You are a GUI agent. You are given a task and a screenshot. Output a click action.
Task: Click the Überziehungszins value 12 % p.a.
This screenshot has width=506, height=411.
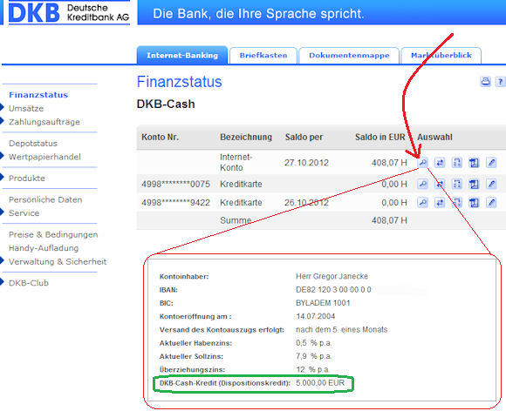coord(312,369)
